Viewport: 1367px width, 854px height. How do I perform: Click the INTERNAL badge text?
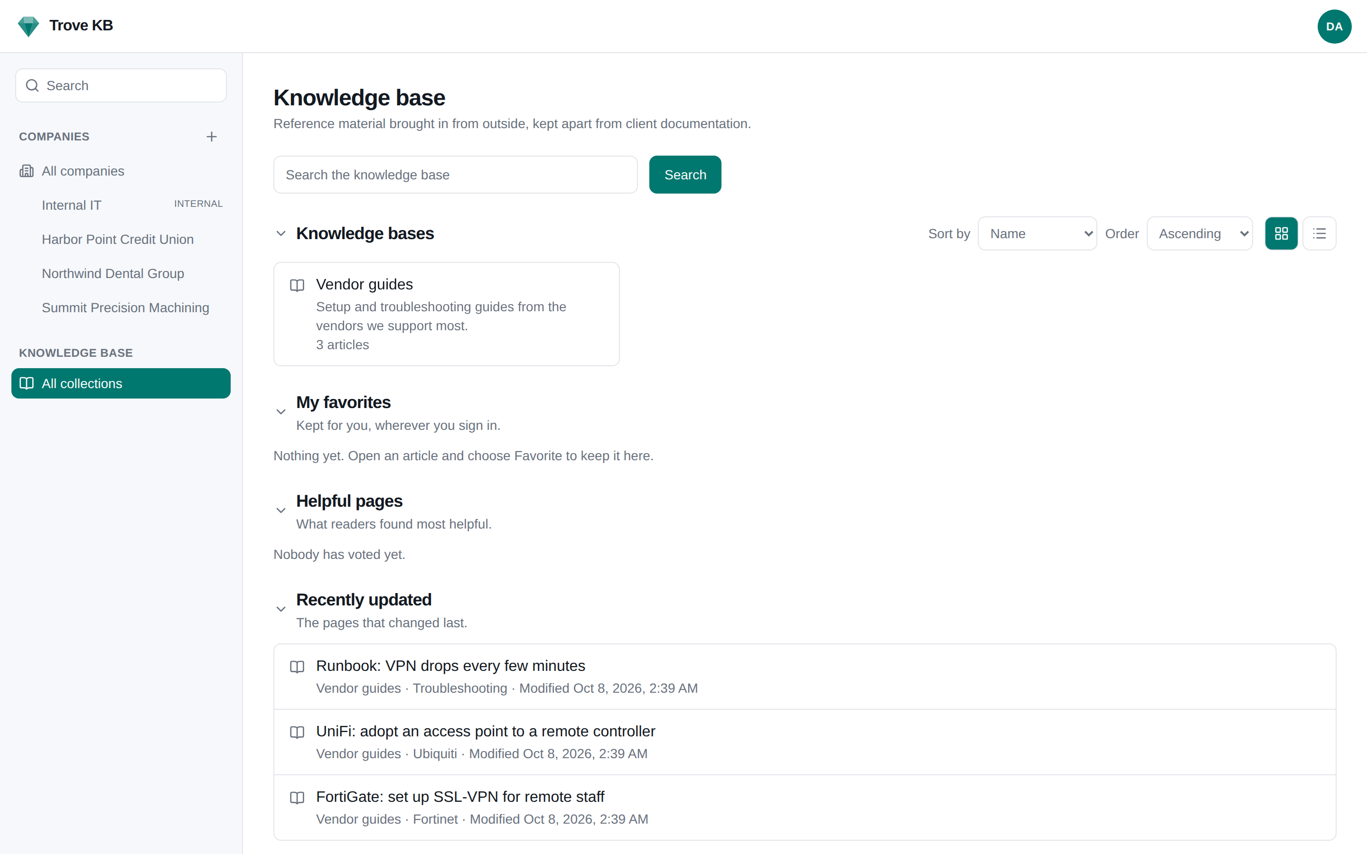tap(198, 204)
